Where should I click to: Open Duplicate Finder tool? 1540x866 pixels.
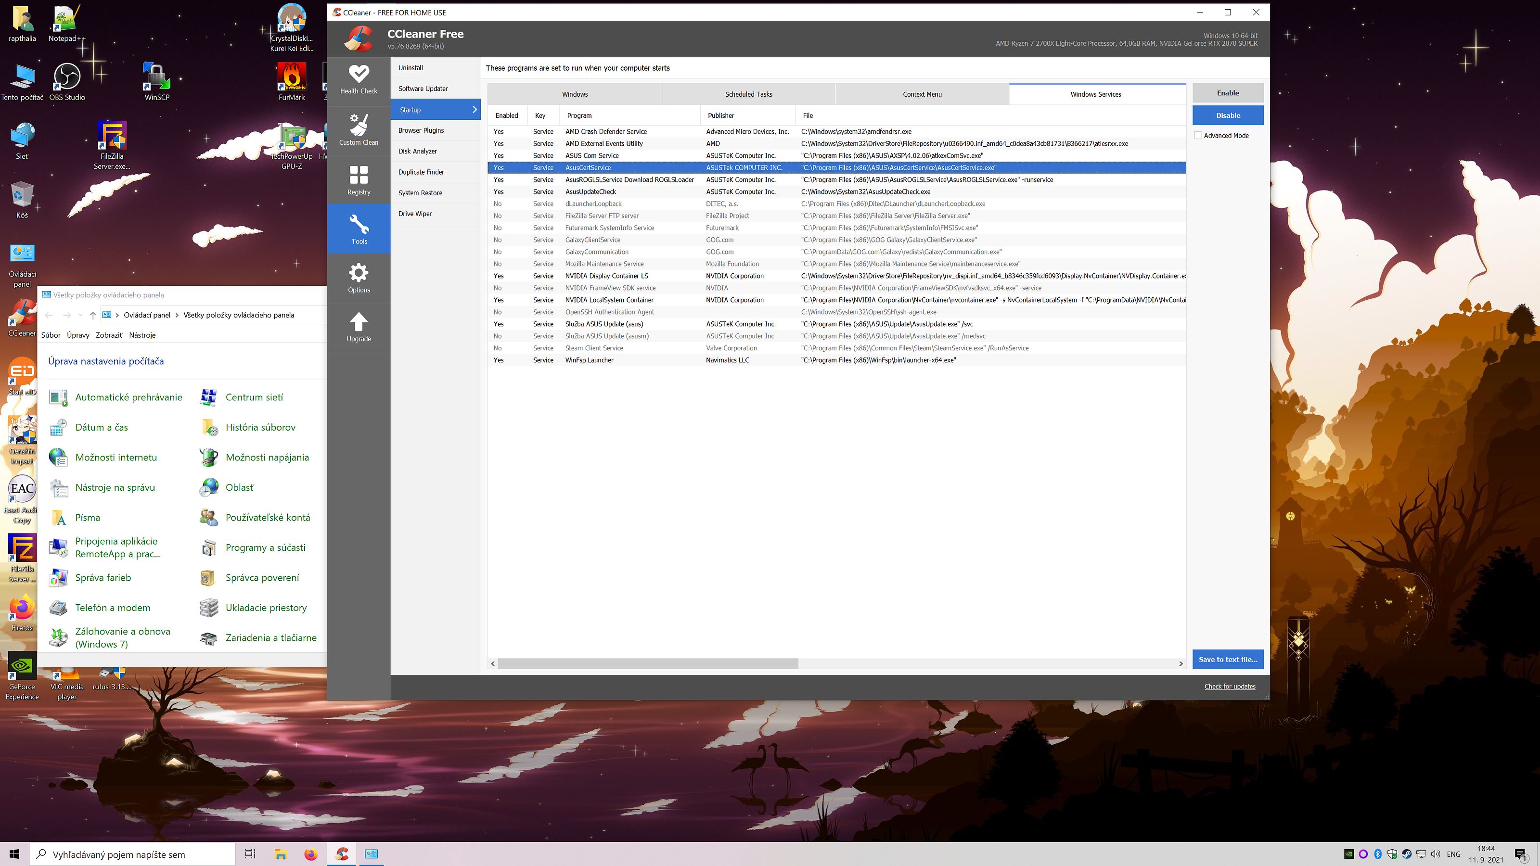pyautogui.click(x=436, y=172)
